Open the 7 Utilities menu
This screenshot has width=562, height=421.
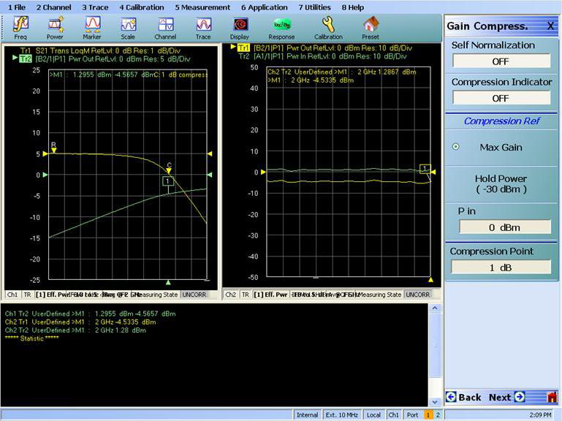(x=314, y=7)
